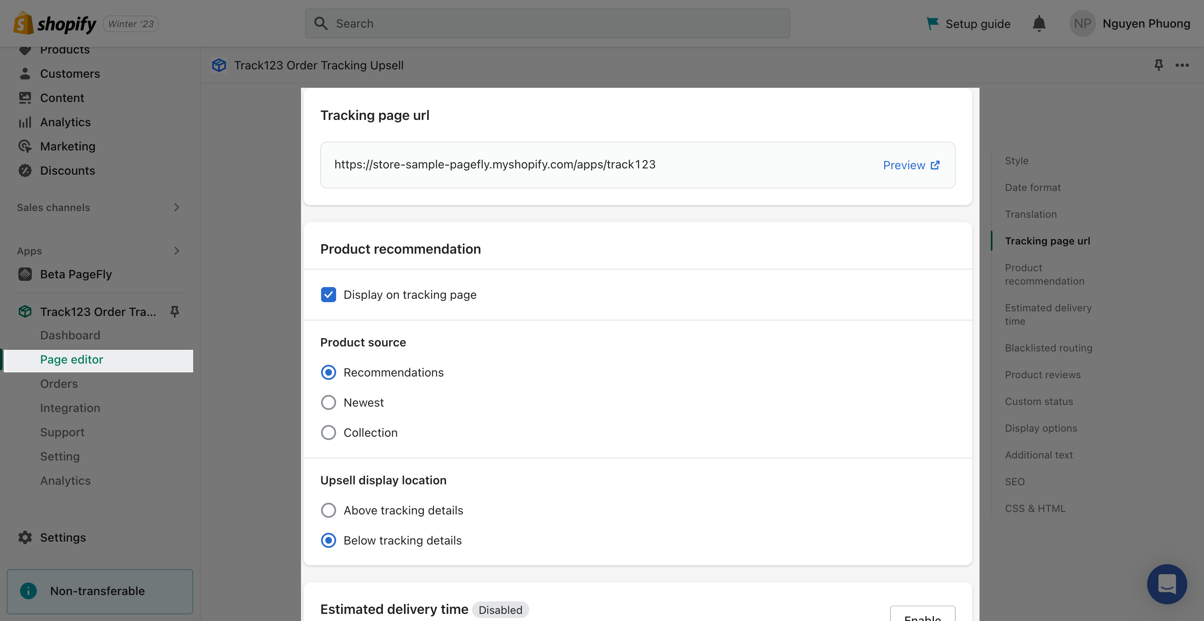Click the Non-transferable banner
This screenshot has width=1204, height=621.
click(x=100, y=591)
